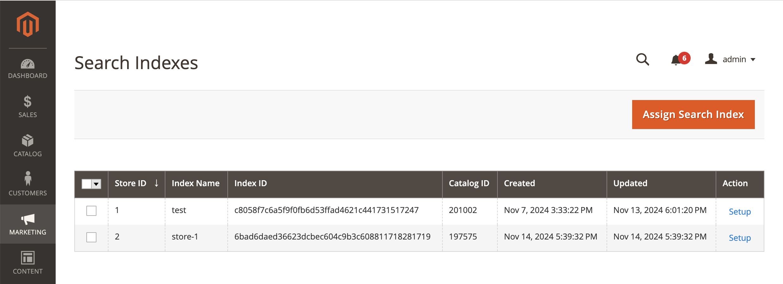Image resolution: width=783 pixels, height=284 pixels.
Task: Check the checkbox for index store-1
Action: [x=91, y=237]
